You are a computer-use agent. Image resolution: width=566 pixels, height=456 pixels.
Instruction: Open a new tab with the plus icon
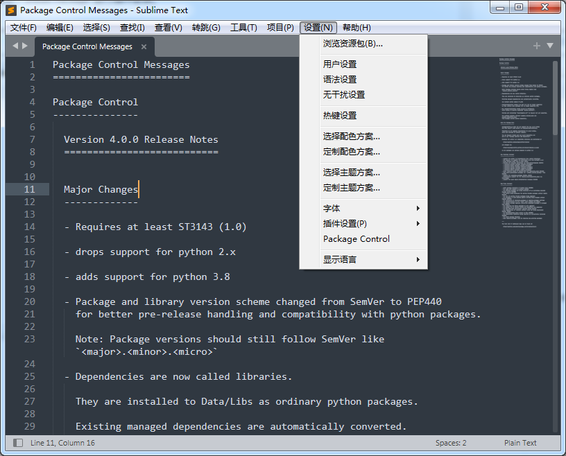point(536,46)
